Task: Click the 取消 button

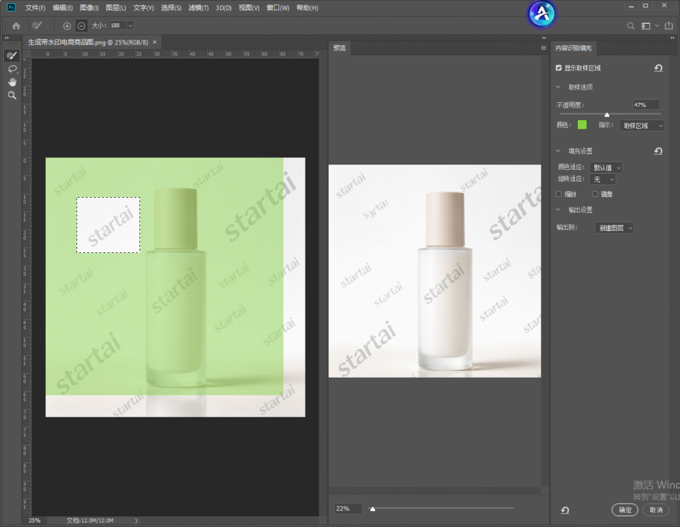Action: pyautogui.click(x=656, y=510)
